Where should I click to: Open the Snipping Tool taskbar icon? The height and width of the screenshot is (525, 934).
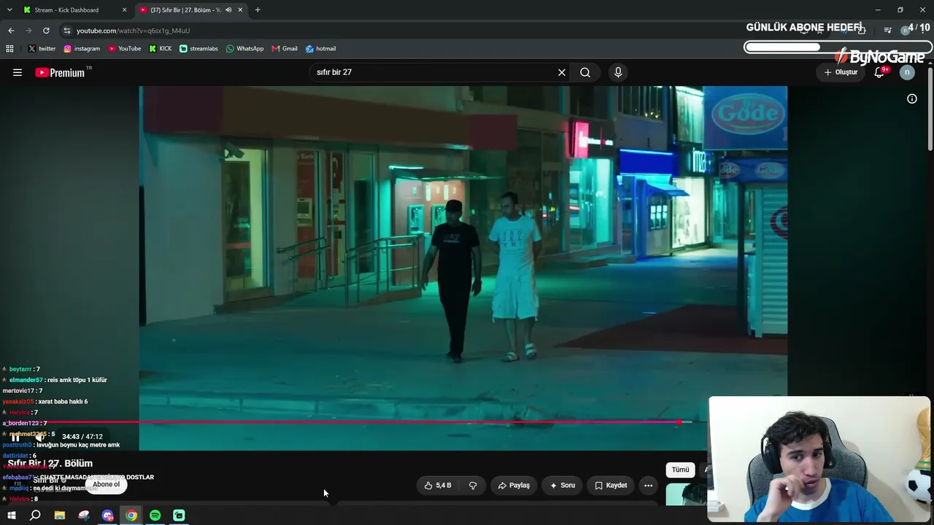point(84,516)
